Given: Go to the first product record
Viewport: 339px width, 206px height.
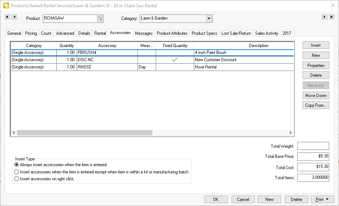Looking at the screenshot, I should pos(7,17).
